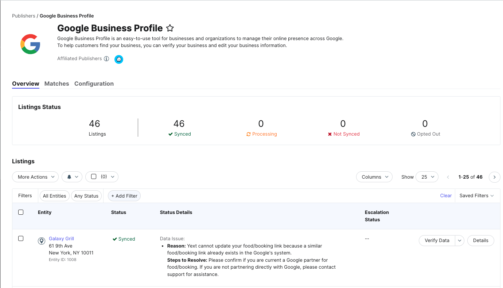503x288 pixels.
Task: Click the Any Status filter chip
Action: [86, 196]
